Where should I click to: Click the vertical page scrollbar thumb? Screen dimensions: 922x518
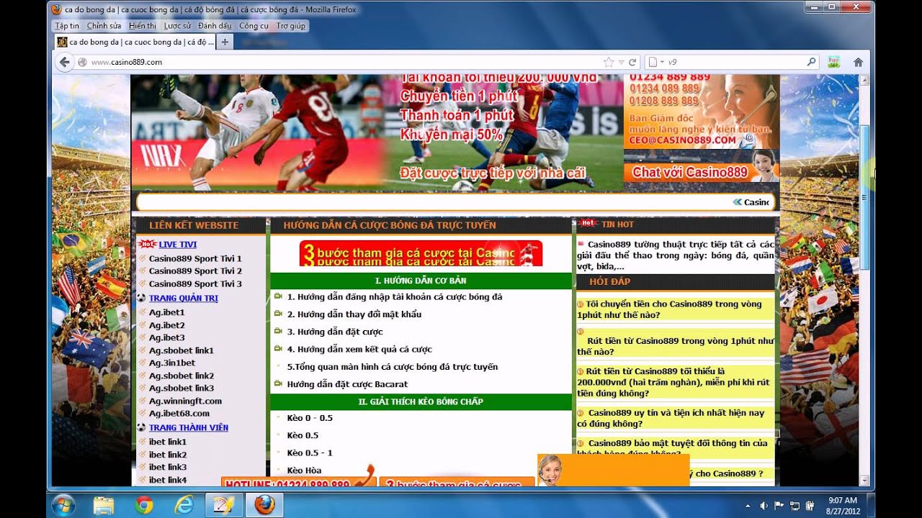(x=865, y=197)
